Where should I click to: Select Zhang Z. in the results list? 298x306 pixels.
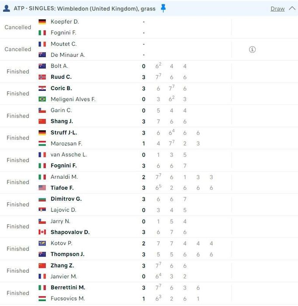[62, 265]
